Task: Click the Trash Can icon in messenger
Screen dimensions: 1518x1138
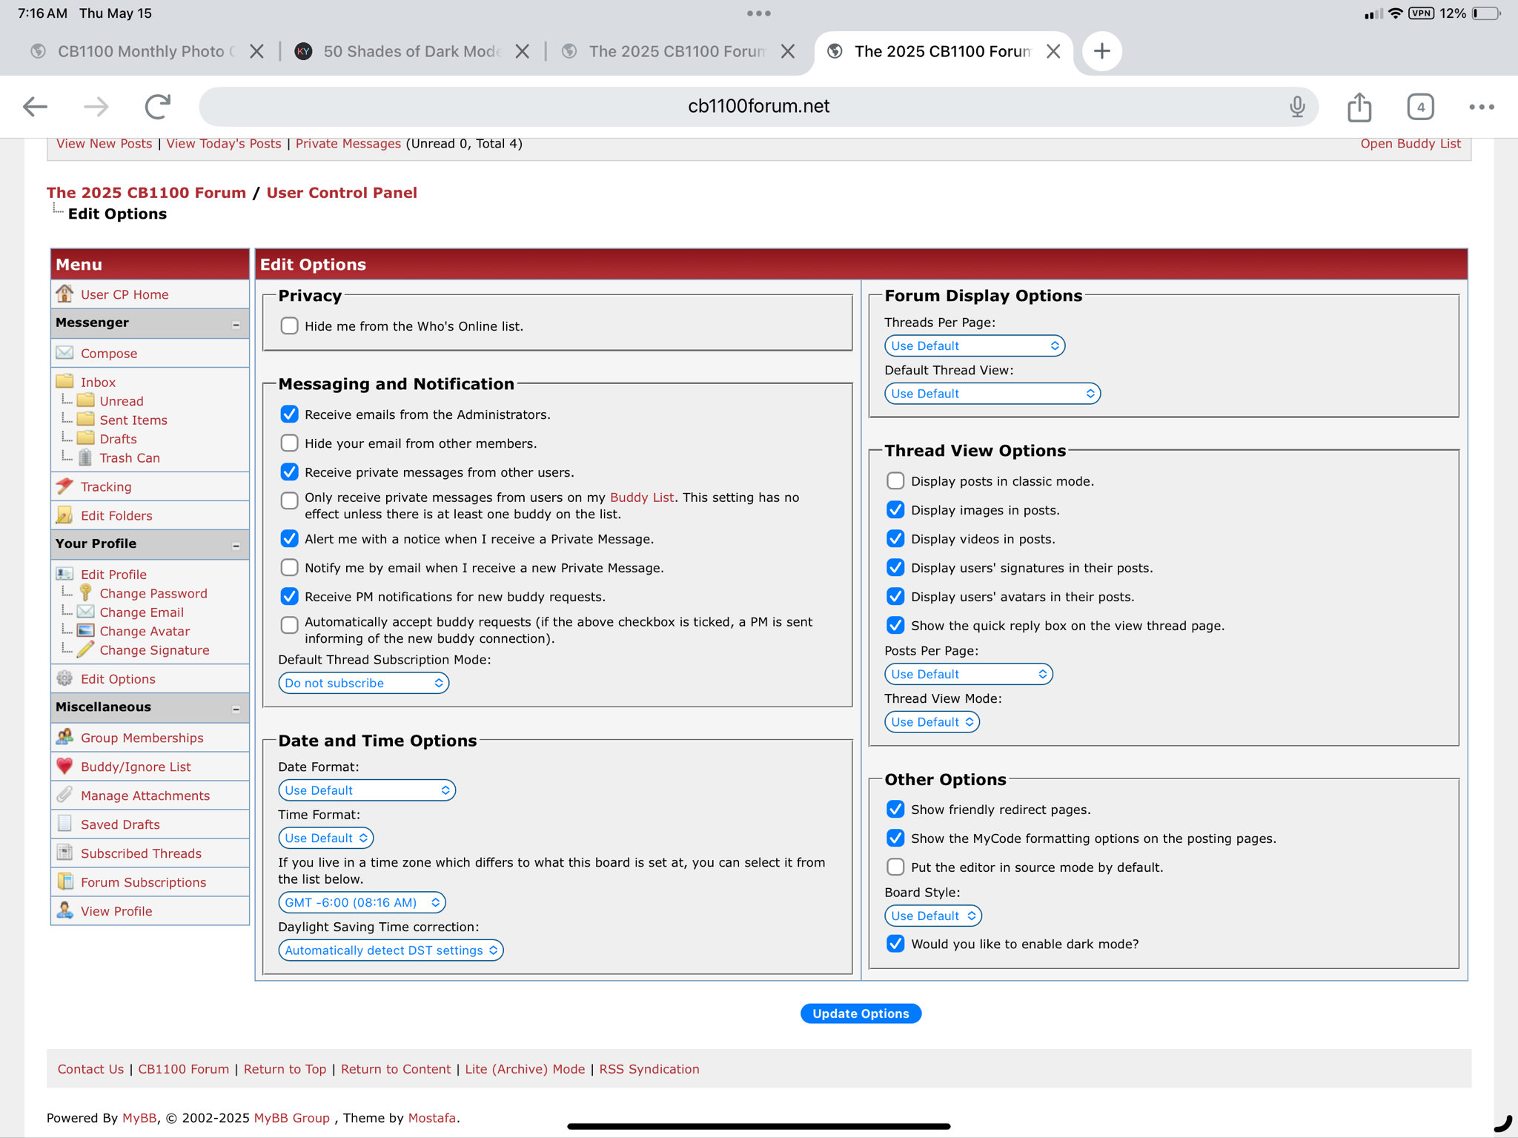Action: 85,457
